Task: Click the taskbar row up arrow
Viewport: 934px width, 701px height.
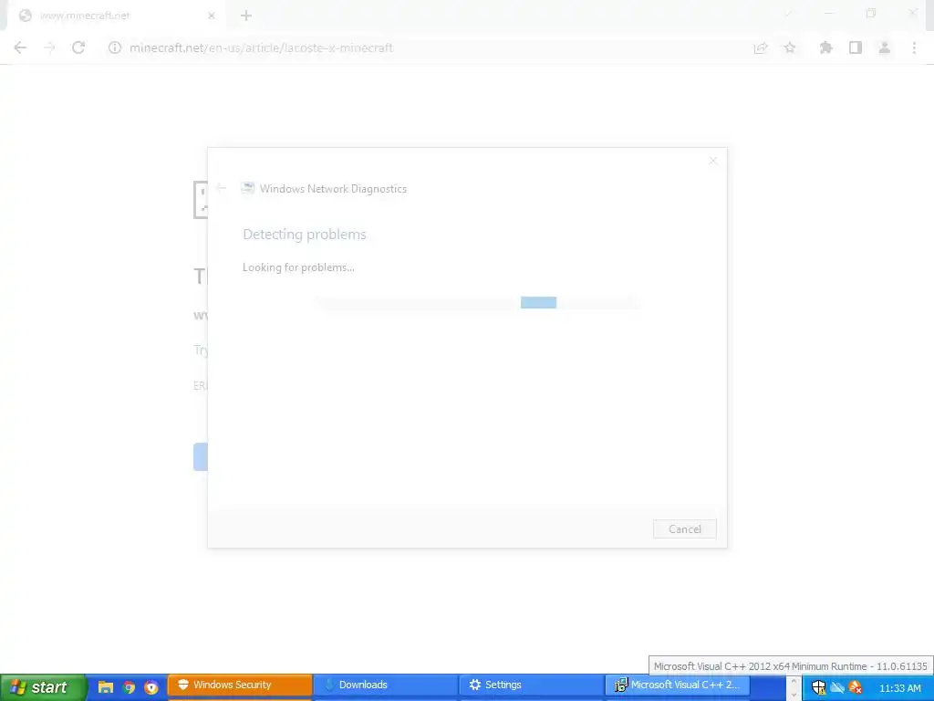Action: tap(794, 681)
